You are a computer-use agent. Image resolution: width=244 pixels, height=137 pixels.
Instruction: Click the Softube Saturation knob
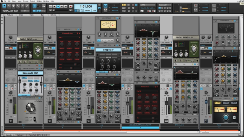pyautogui.click(x=30, y=107)
